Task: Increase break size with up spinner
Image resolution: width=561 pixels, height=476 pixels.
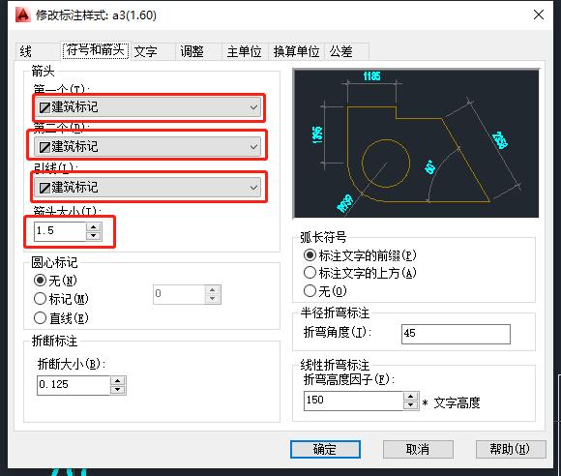Action: click(x=118, y=381)
